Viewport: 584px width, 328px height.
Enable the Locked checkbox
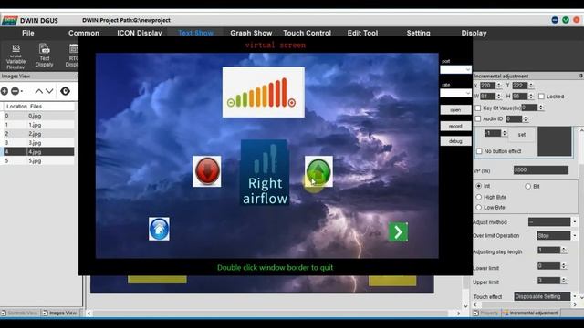click(541, 97)
